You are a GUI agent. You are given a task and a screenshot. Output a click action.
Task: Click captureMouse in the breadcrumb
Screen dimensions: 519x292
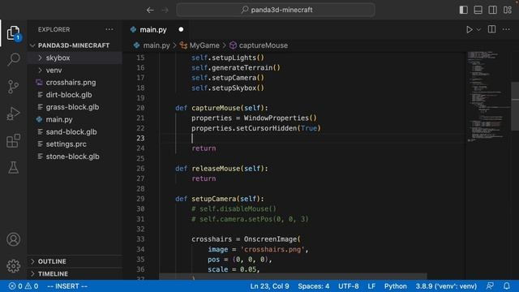pyautogui.click(x=263, y=45)
